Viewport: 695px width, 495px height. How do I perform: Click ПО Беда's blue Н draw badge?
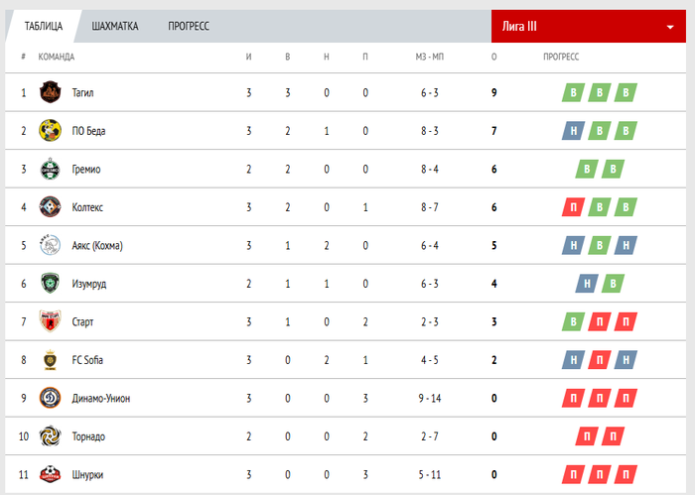(573, 131)
